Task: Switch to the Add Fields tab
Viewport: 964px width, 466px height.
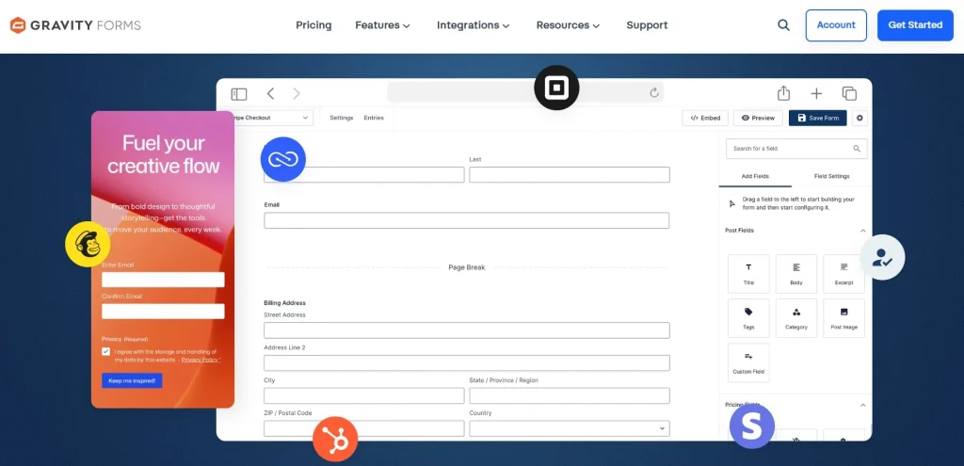Action: tap(755, 176)
